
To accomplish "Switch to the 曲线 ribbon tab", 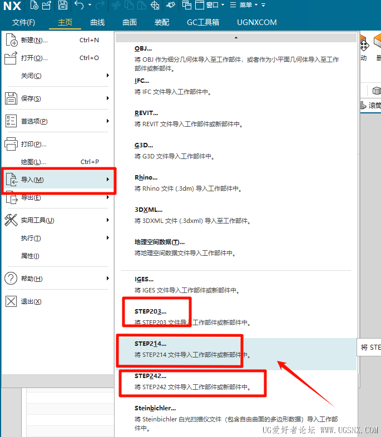I will pyautogui.click(x=97, y=22).
